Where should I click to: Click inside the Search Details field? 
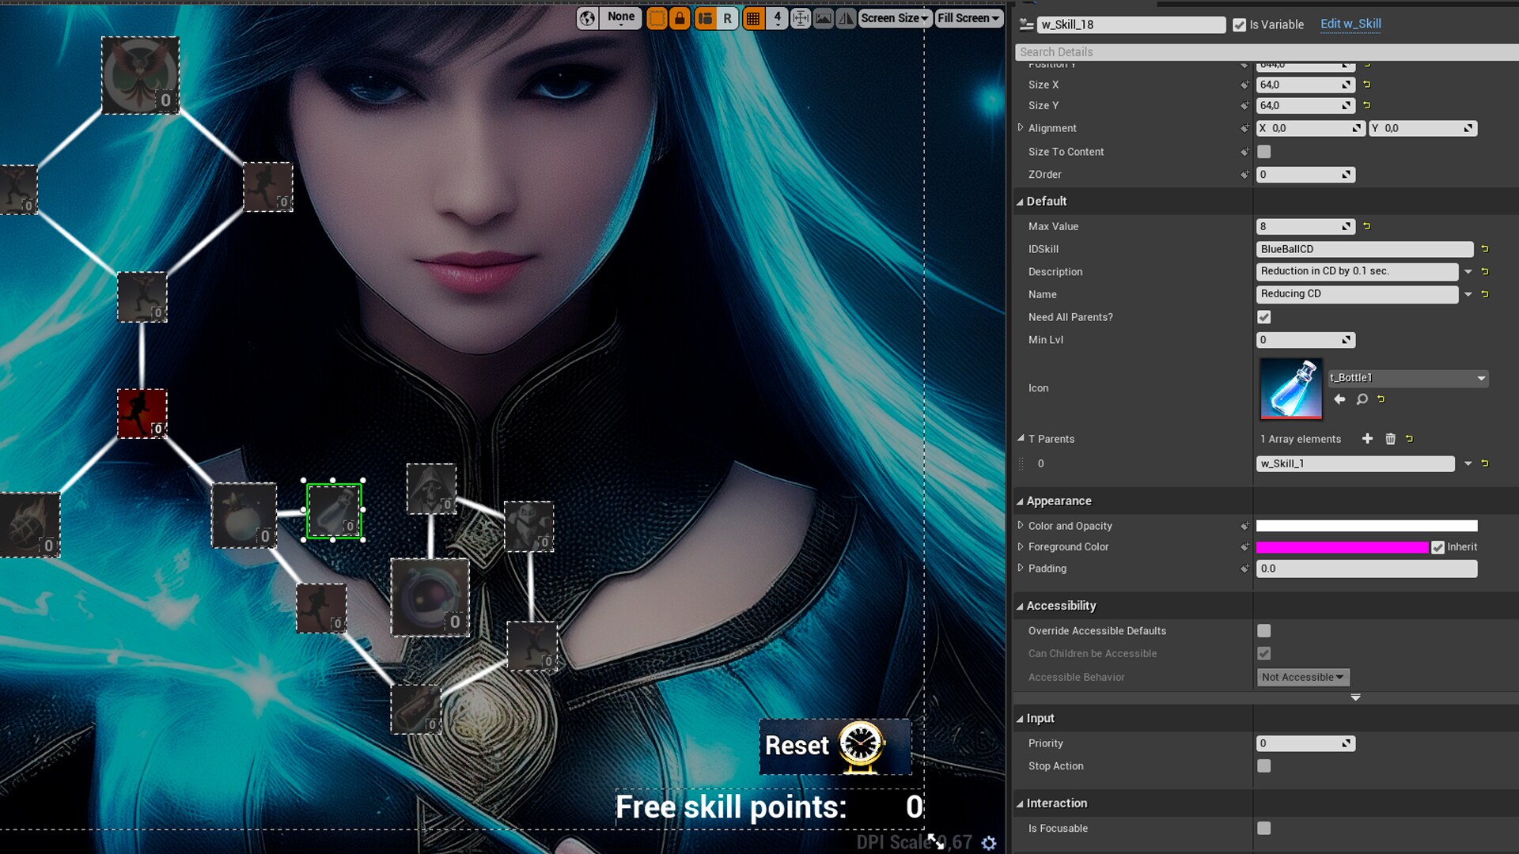pyautogui.click(x=1266, y=51)
